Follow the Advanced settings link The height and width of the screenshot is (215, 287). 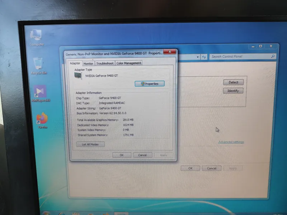click(x=231, y=142)
